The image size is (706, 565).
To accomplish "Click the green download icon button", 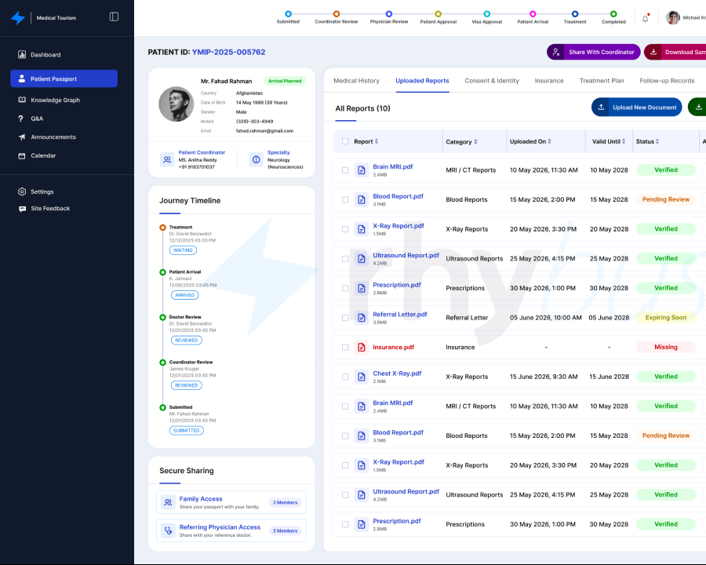I will click(697, 107).
